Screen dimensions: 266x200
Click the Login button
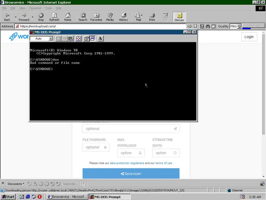point(249,37)
